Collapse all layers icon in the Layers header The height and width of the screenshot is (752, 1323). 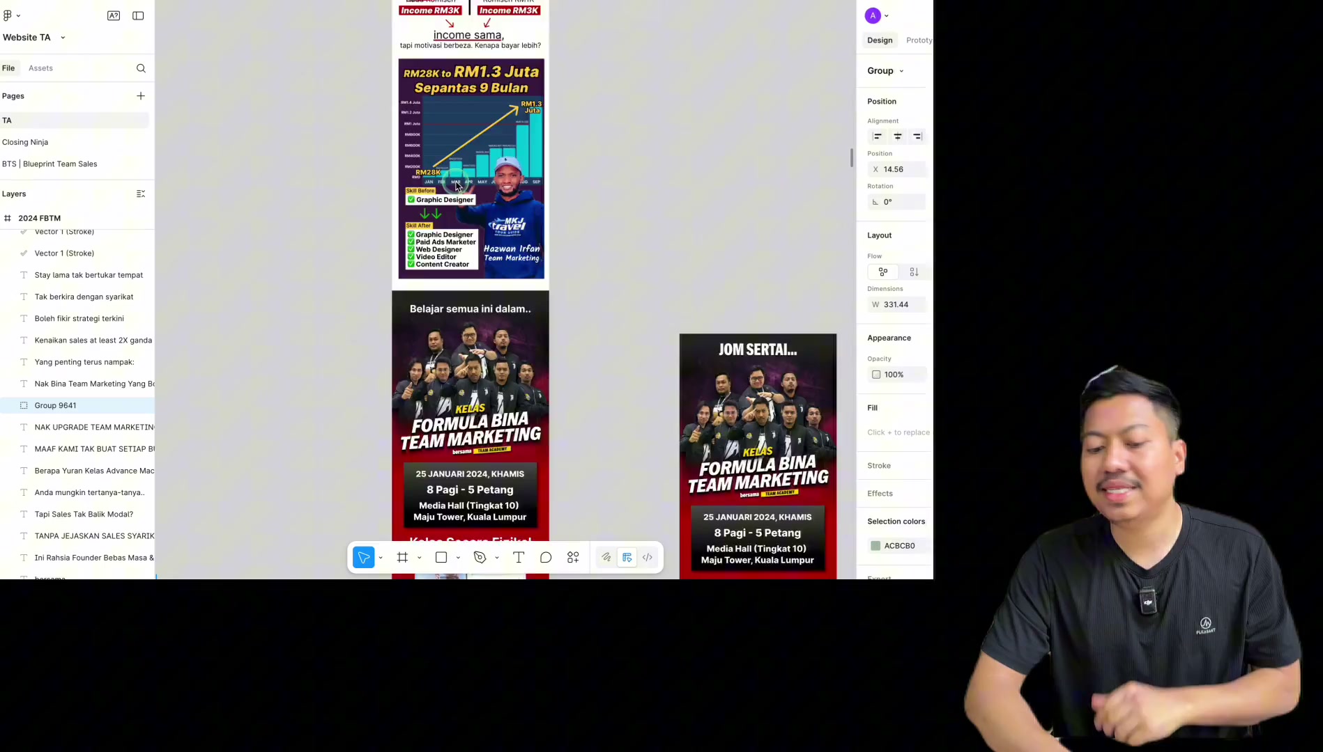tap(141, 194)
